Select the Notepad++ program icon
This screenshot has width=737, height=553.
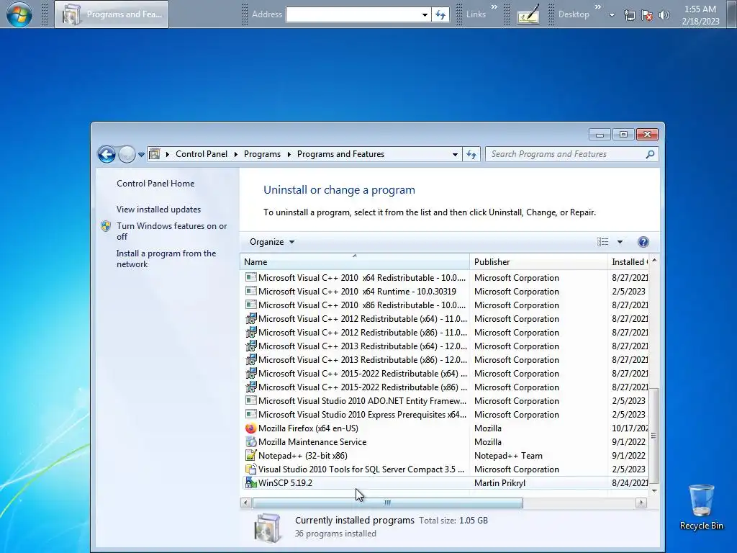pyautogui.click(x=251, y=455)
